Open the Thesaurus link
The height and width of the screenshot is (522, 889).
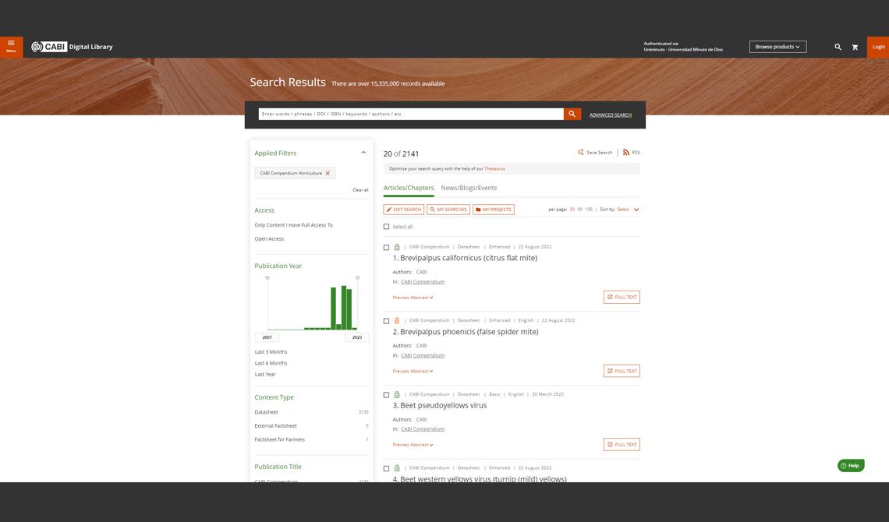[494, 169]
